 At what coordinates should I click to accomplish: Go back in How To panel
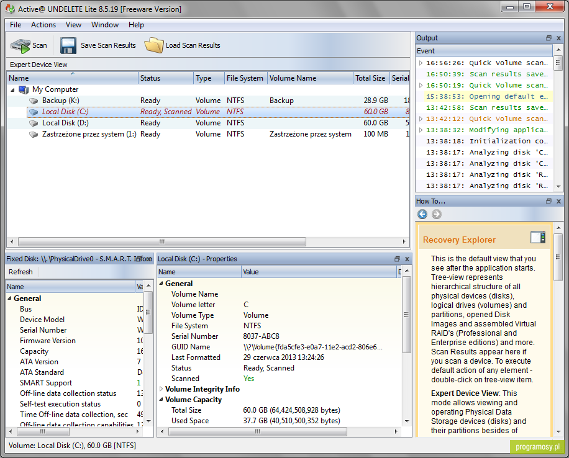[422, 214]
